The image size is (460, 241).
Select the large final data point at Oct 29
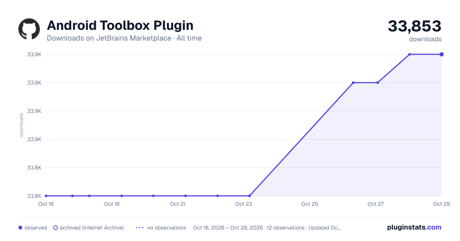point(442,54)
